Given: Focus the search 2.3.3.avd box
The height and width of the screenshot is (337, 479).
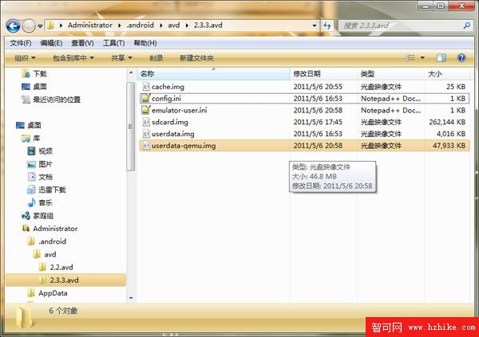Looking at the screenshot, I should coord(400,25).
